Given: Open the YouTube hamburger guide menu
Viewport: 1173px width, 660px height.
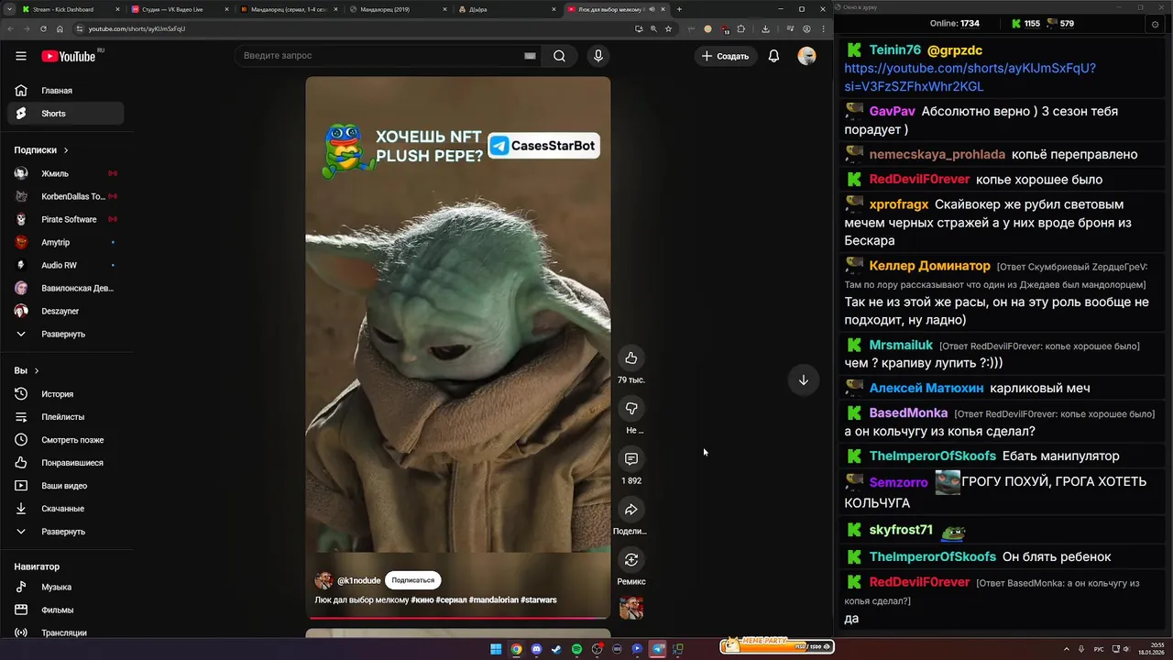Looking at the screenshot, I should [x=20, y=56].
